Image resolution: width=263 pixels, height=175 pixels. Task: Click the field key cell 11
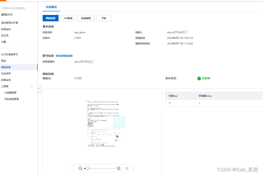180,103
